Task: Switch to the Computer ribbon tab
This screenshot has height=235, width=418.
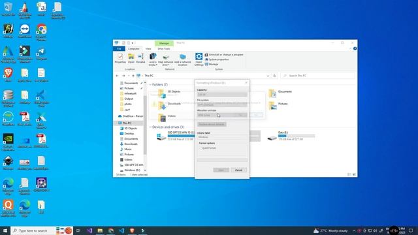Action: [x=133, y=49]
